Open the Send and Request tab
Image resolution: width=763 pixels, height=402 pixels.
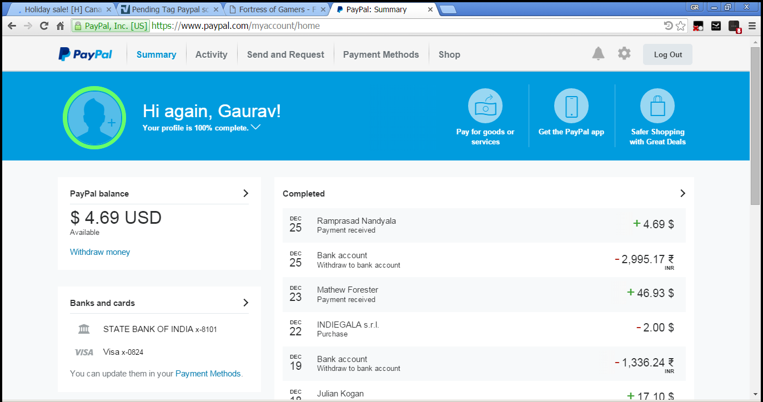[285, 54]
